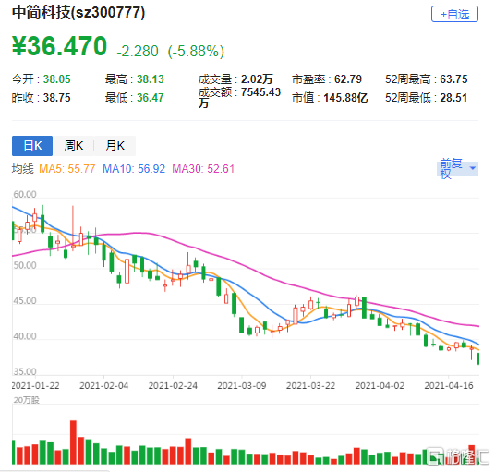
Task: Click the last green candlestick on chart
Action: pyautogui.click(x=478, y=359)
